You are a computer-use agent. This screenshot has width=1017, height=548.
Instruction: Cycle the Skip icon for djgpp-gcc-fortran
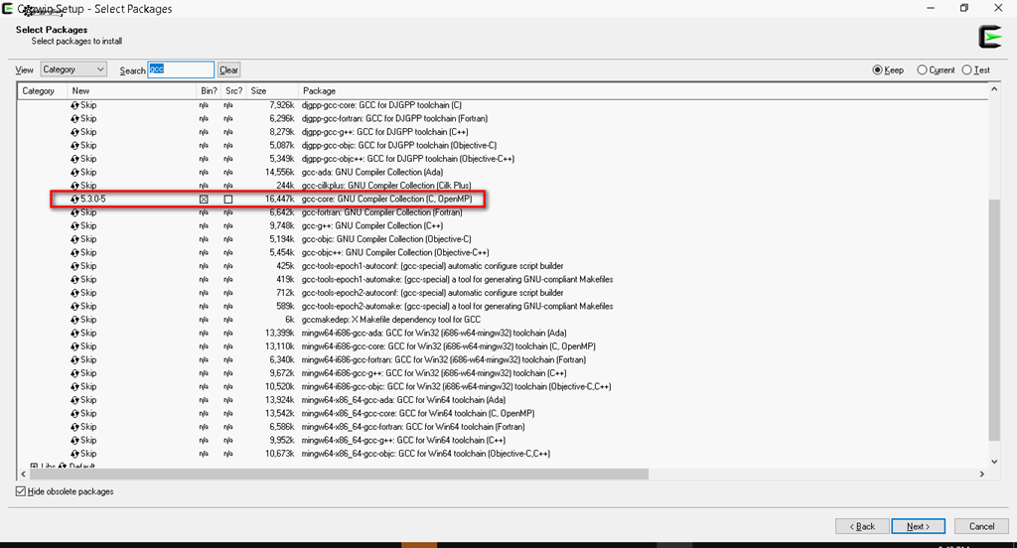74,119
